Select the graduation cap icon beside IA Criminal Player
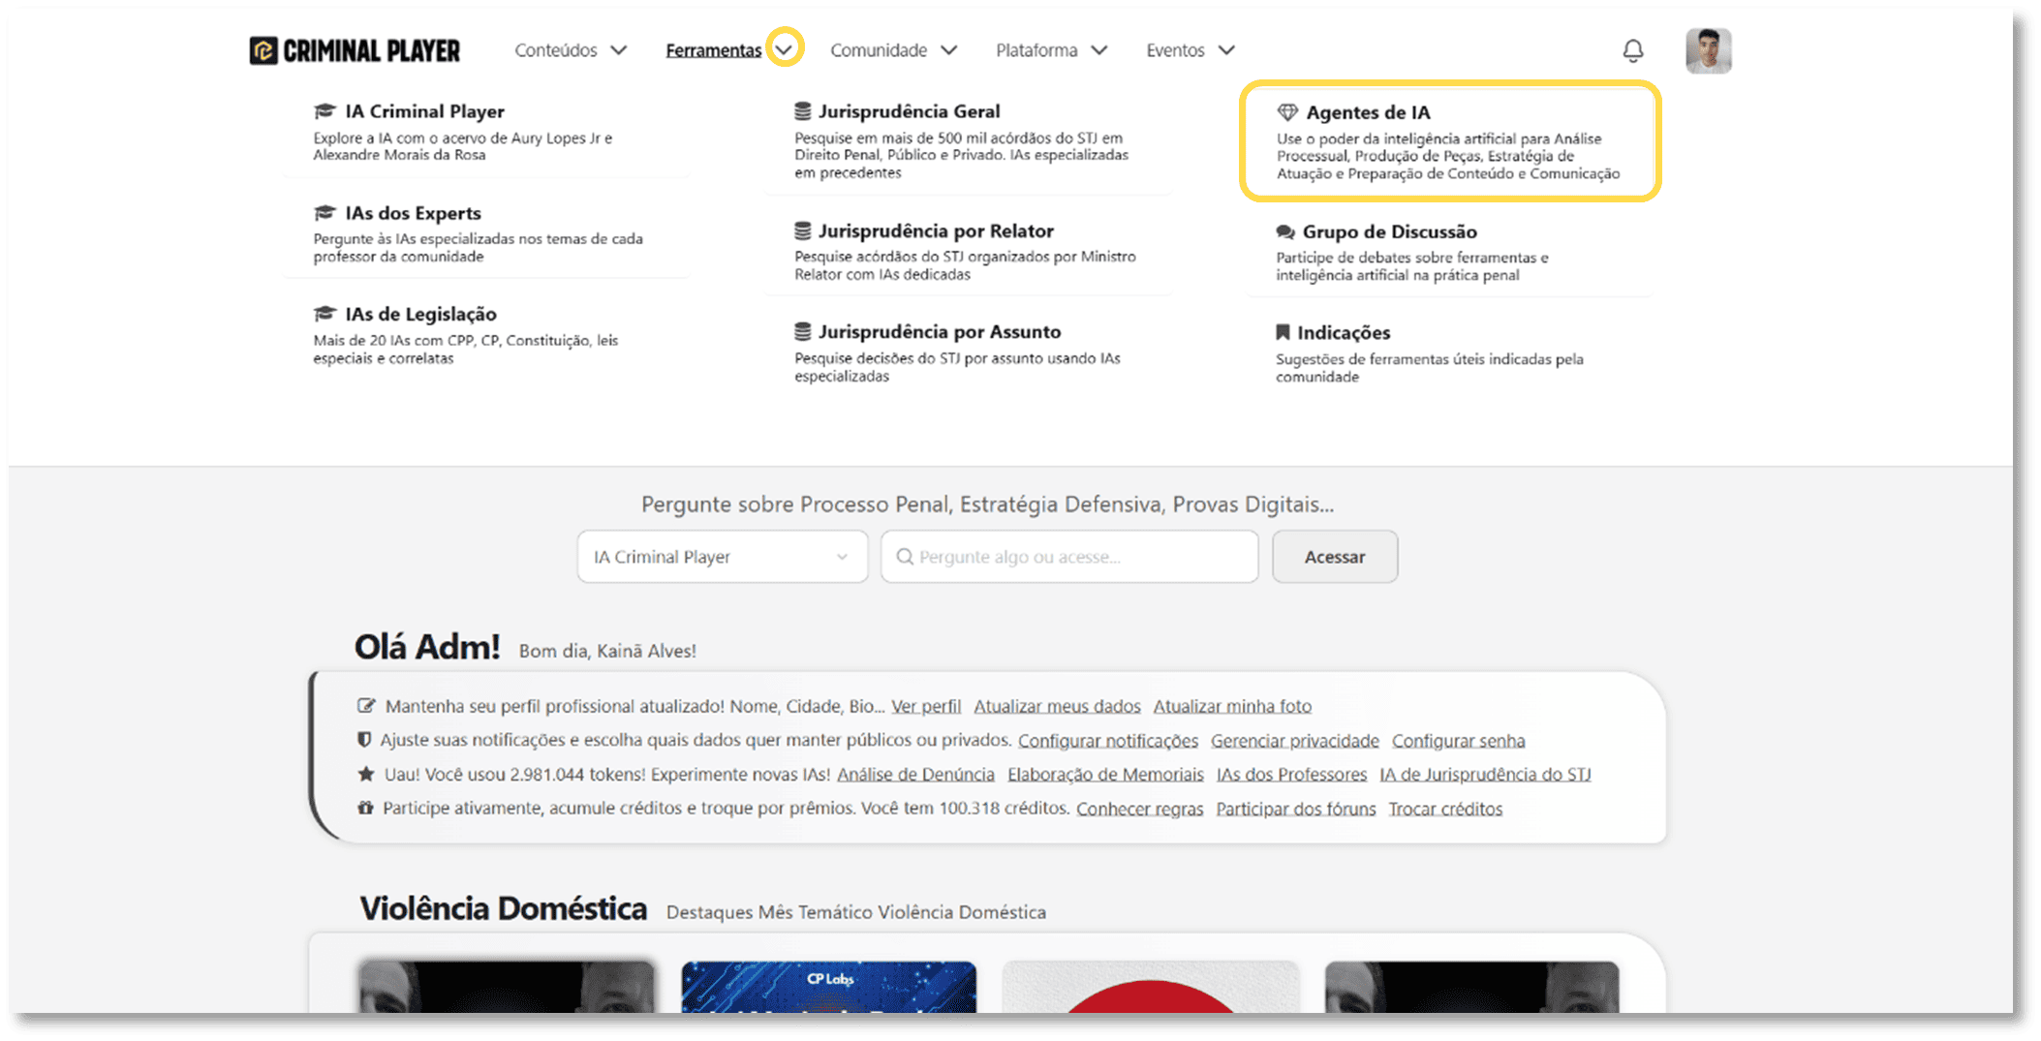This screenshot has height=1041, width=2041. (324, 110)
